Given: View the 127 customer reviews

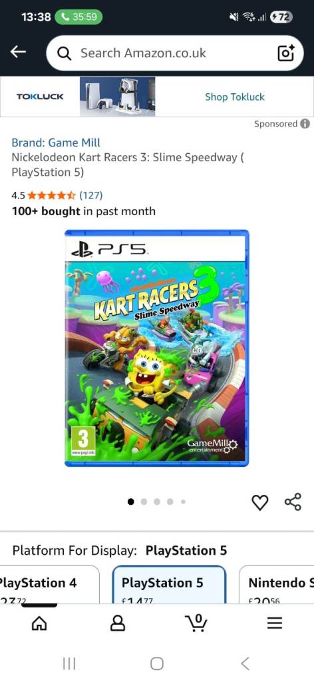Looking at the screenshot, I should pos(90,195).
